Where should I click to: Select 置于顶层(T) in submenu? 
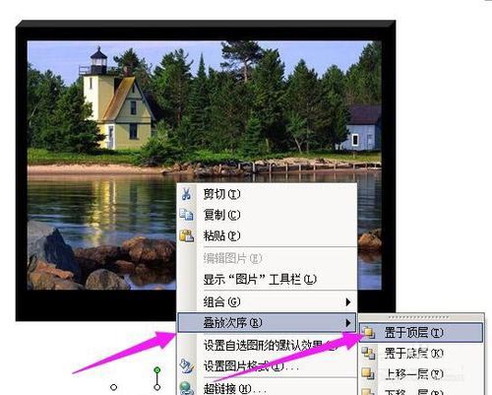pyautogui.click(x=421, y=333)
